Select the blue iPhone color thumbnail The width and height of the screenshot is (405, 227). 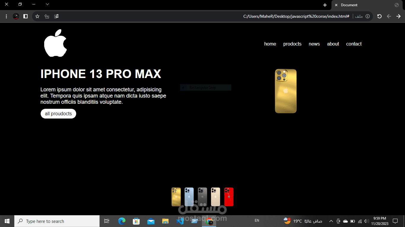coord(189,197)
